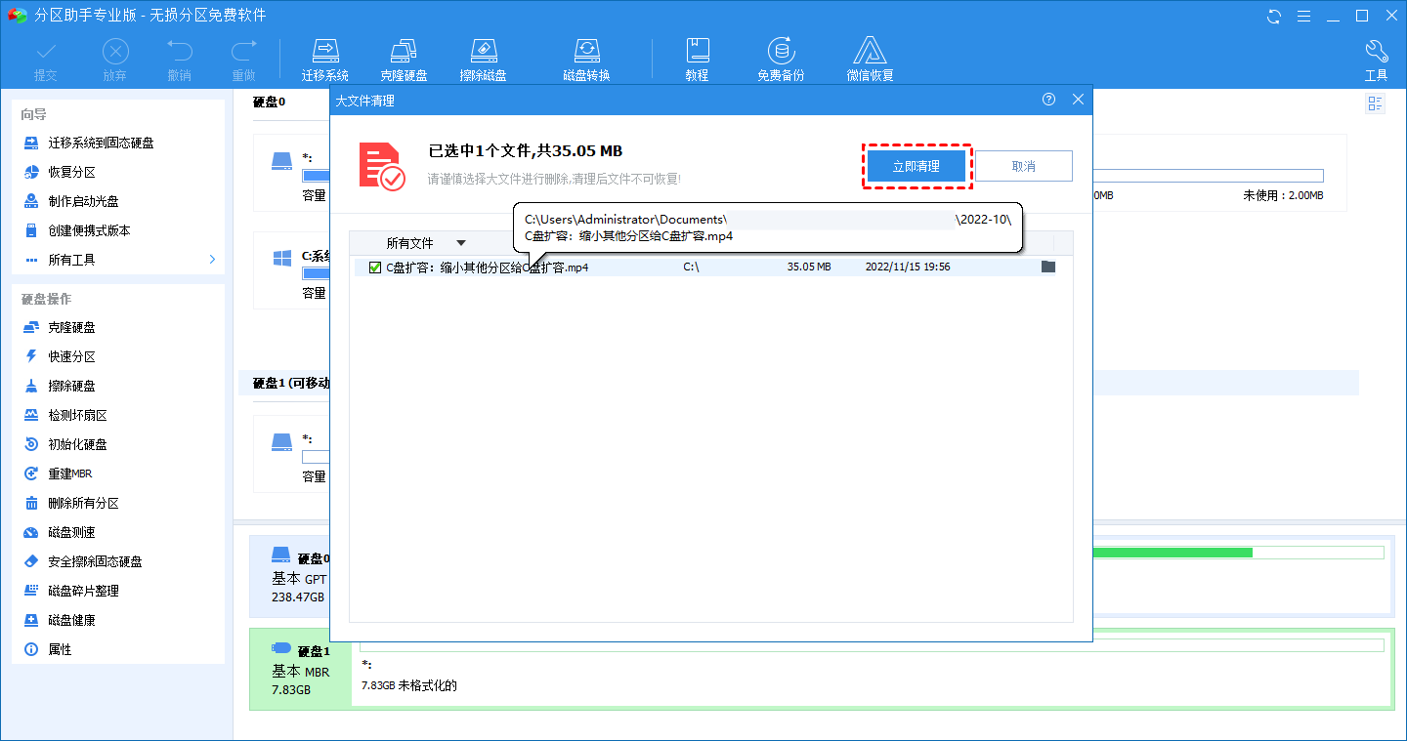Viewport: 1407px width, 741px height.
Task: Open the hamburger menu in title bar
Action: tap(1304, 16)
